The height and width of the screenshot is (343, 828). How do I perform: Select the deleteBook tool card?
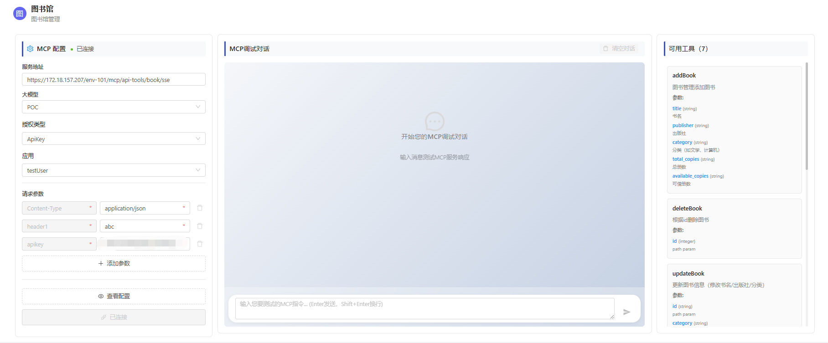[734, 228]
